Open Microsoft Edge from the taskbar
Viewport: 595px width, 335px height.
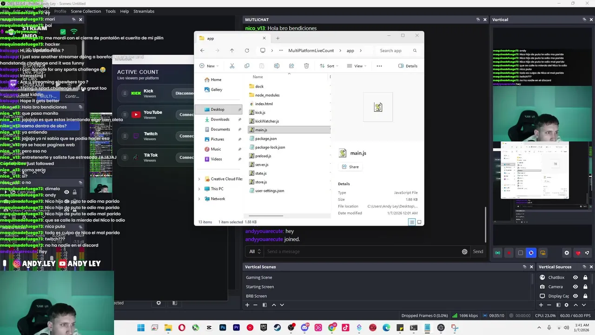tap(386, 328)
